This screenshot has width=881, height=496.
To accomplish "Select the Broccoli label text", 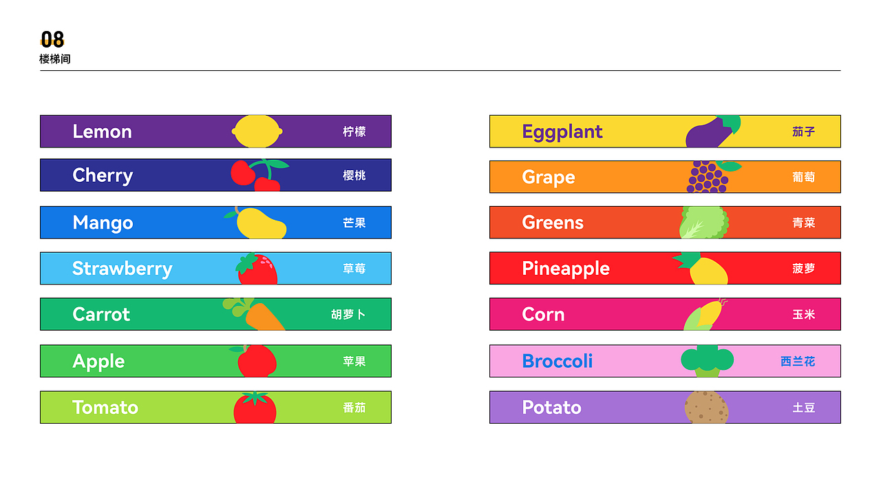I will pos(558,361).
